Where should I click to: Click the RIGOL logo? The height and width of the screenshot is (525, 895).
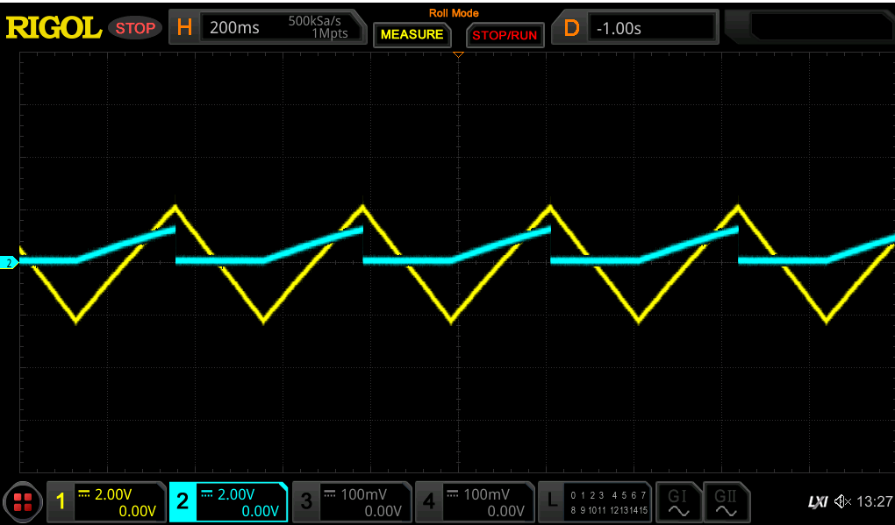pyautogui.click(x=53, y=26)
